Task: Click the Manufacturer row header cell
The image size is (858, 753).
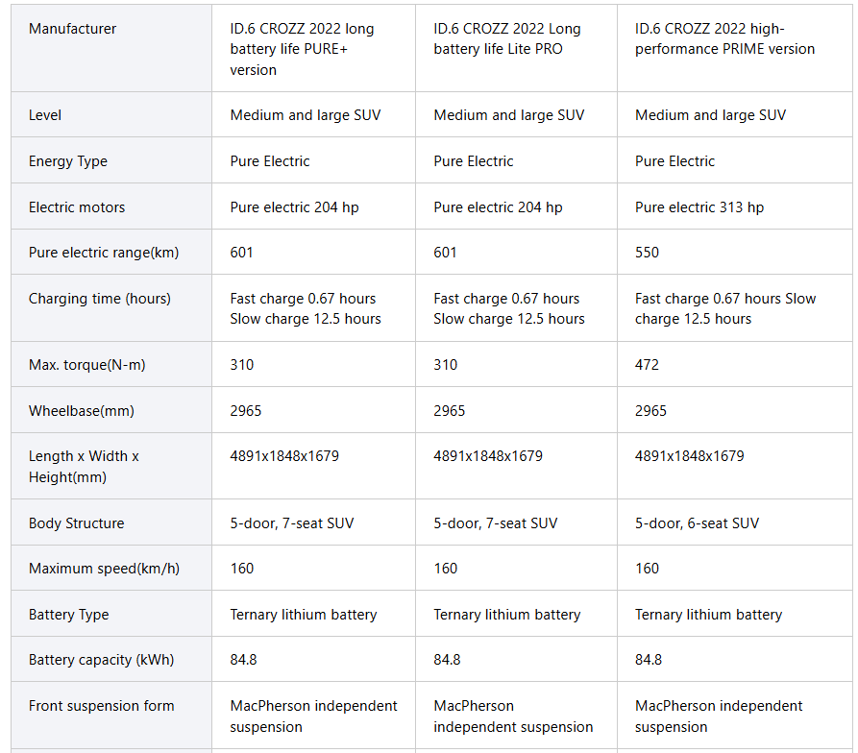Action: click(73, 29)
